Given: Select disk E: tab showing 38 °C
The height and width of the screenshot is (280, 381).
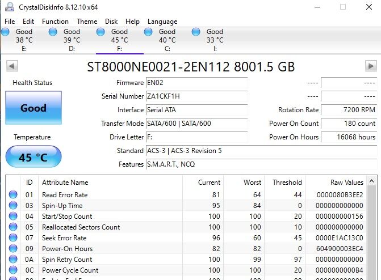Looking at the screenshot, I should pos(24,40).
